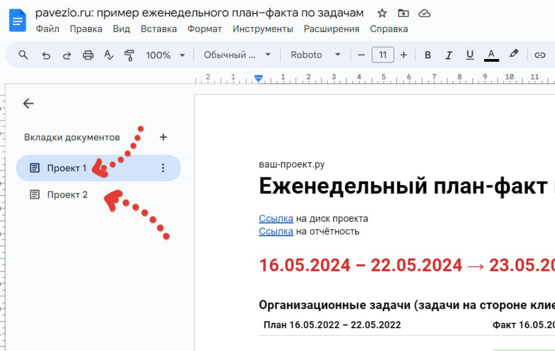Viewport: 555px width, 351px height.
Task: Add a new document tab
Action: coord(163,137)
